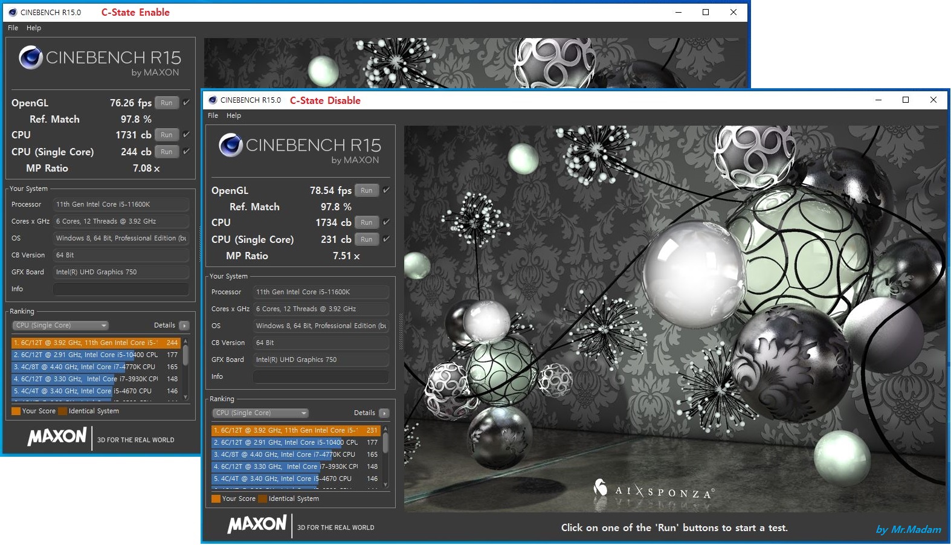951x545 pixels.
Task: Click 78.54 fps OpenGL score value
Action: pyautogui.click(x=330, y=190)
